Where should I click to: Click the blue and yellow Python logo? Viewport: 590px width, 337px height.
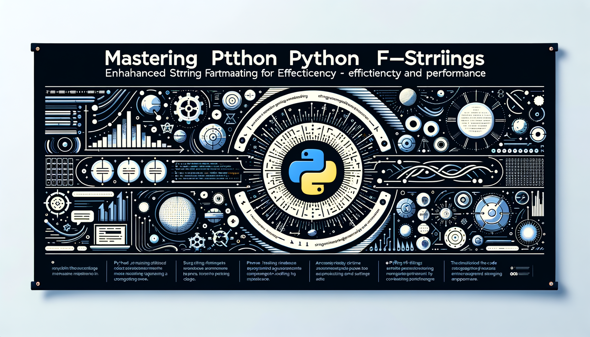312,171
